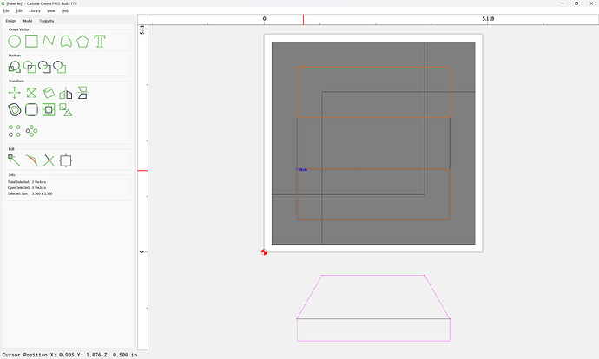The image size is (599, 359).
Task: Open the Help menu
Action: click(66, 10)
